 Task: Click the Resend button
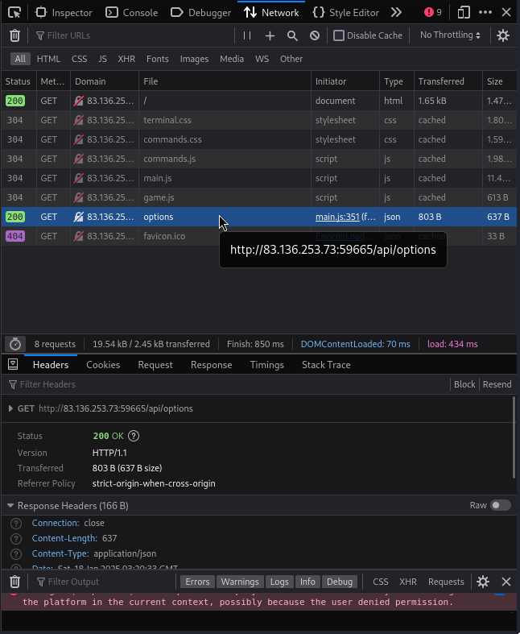point(497,384)
